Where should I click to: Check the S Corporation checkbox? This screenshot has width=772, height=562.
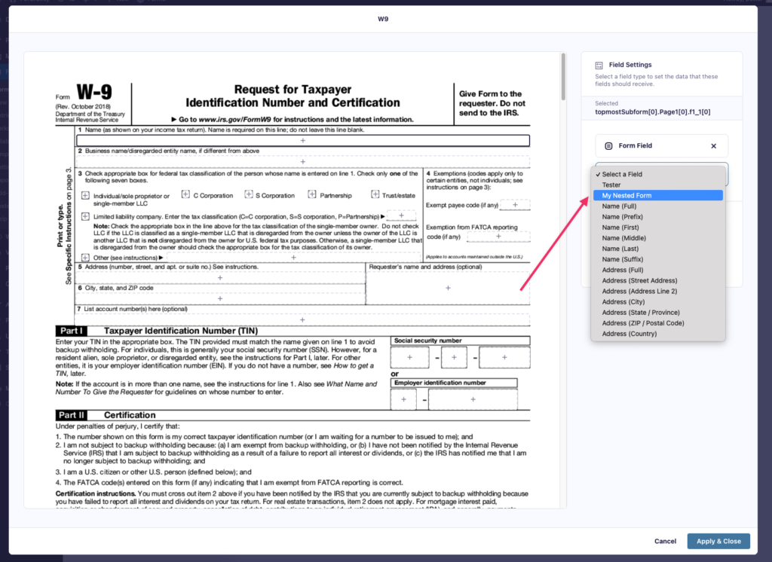[x=247, y=195]
